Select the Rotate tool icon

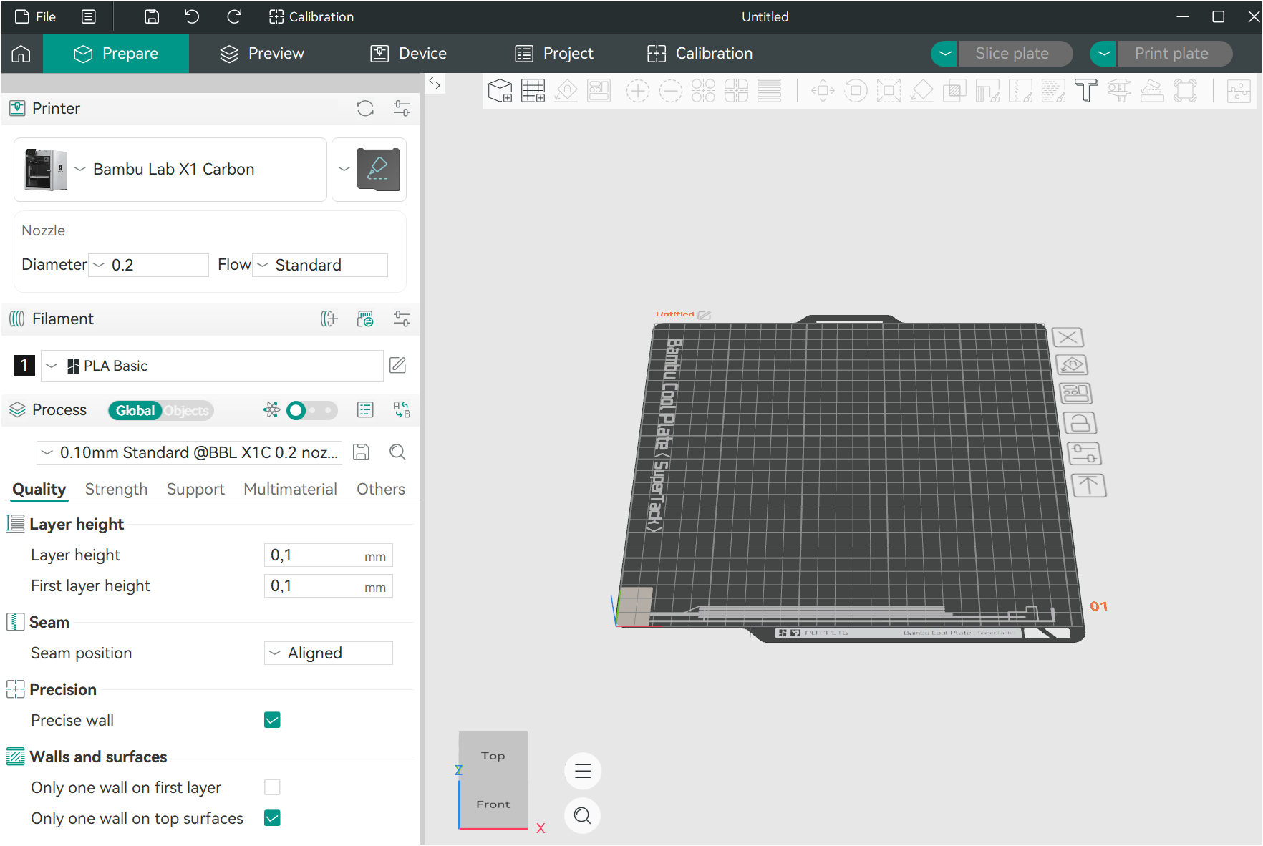point(856,91)
